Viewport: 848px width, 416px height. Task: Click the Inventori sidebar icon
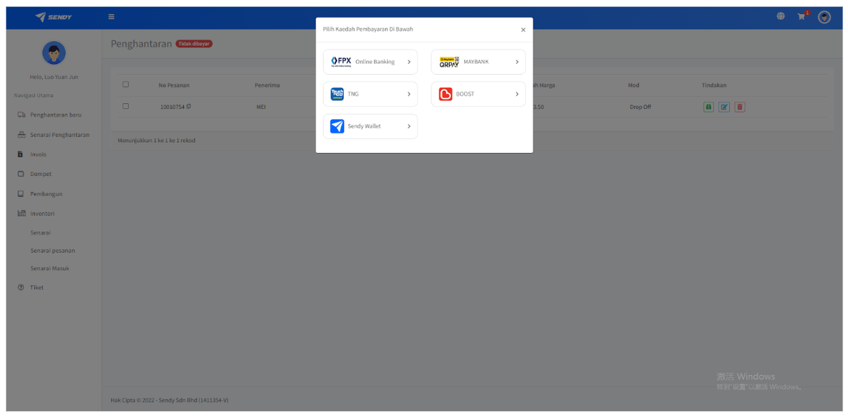coord(22,214)
